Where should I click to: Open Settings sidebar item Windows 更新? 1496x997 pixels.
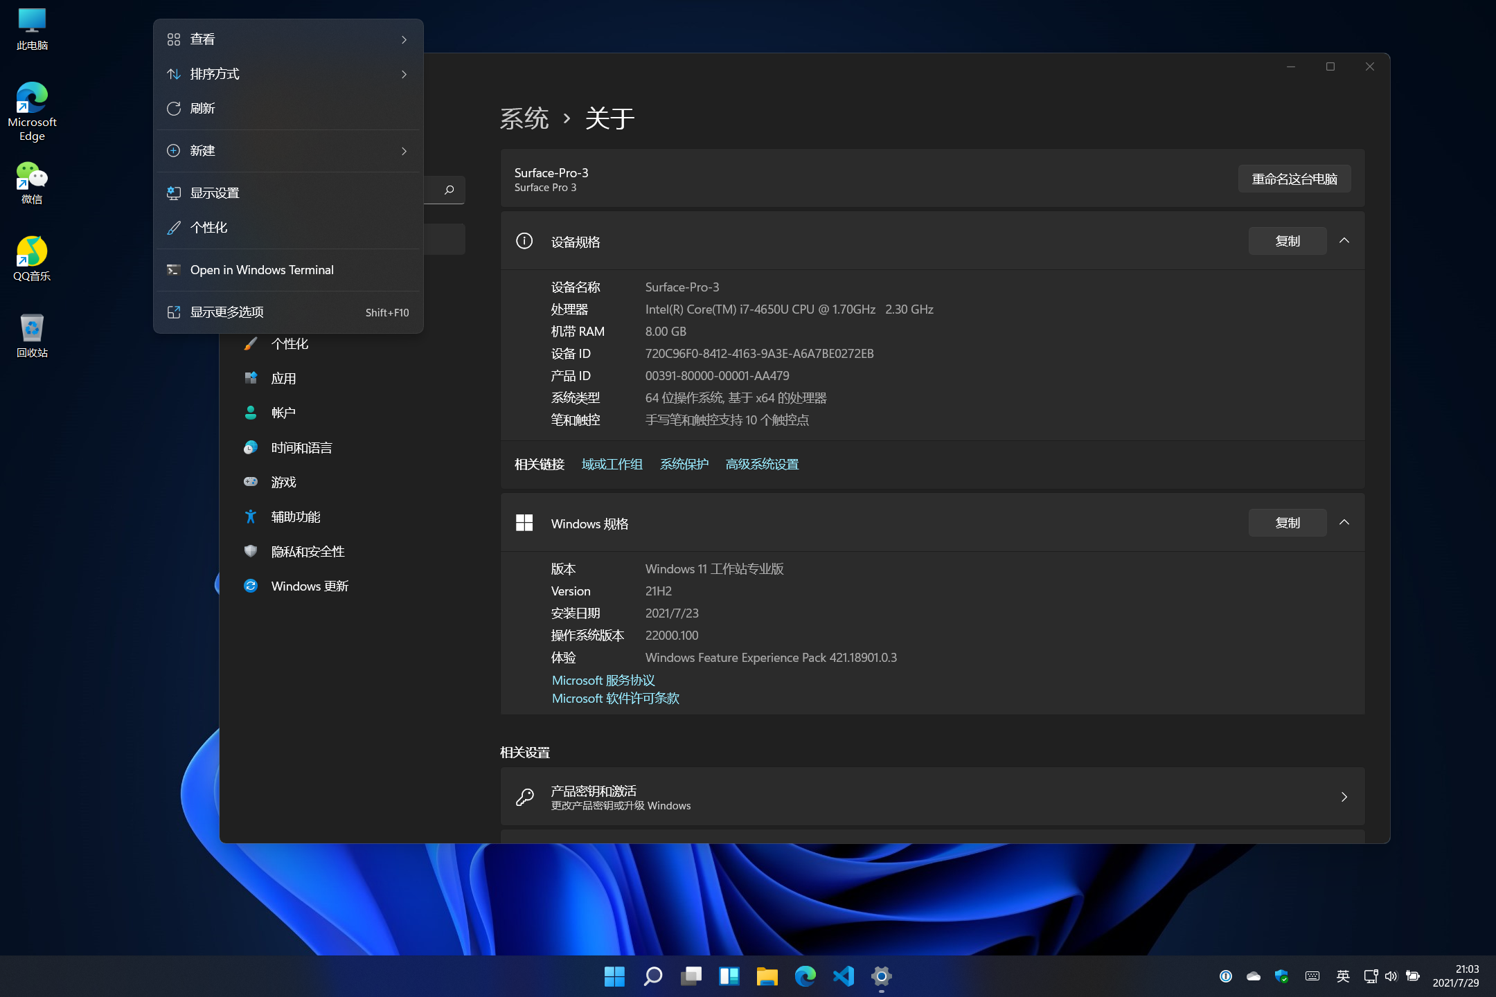coord(309,586)
